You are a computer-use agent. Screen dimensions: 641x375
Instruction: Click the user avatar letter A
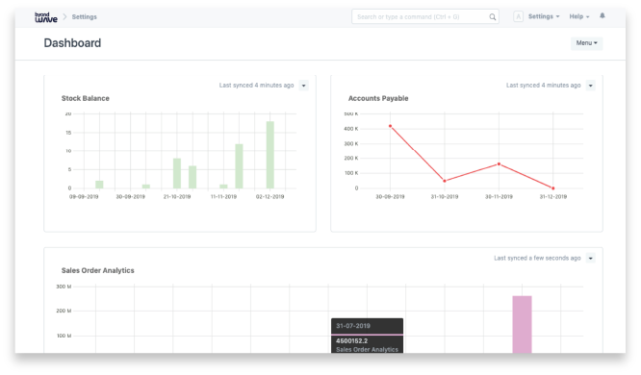pos(518,16)
